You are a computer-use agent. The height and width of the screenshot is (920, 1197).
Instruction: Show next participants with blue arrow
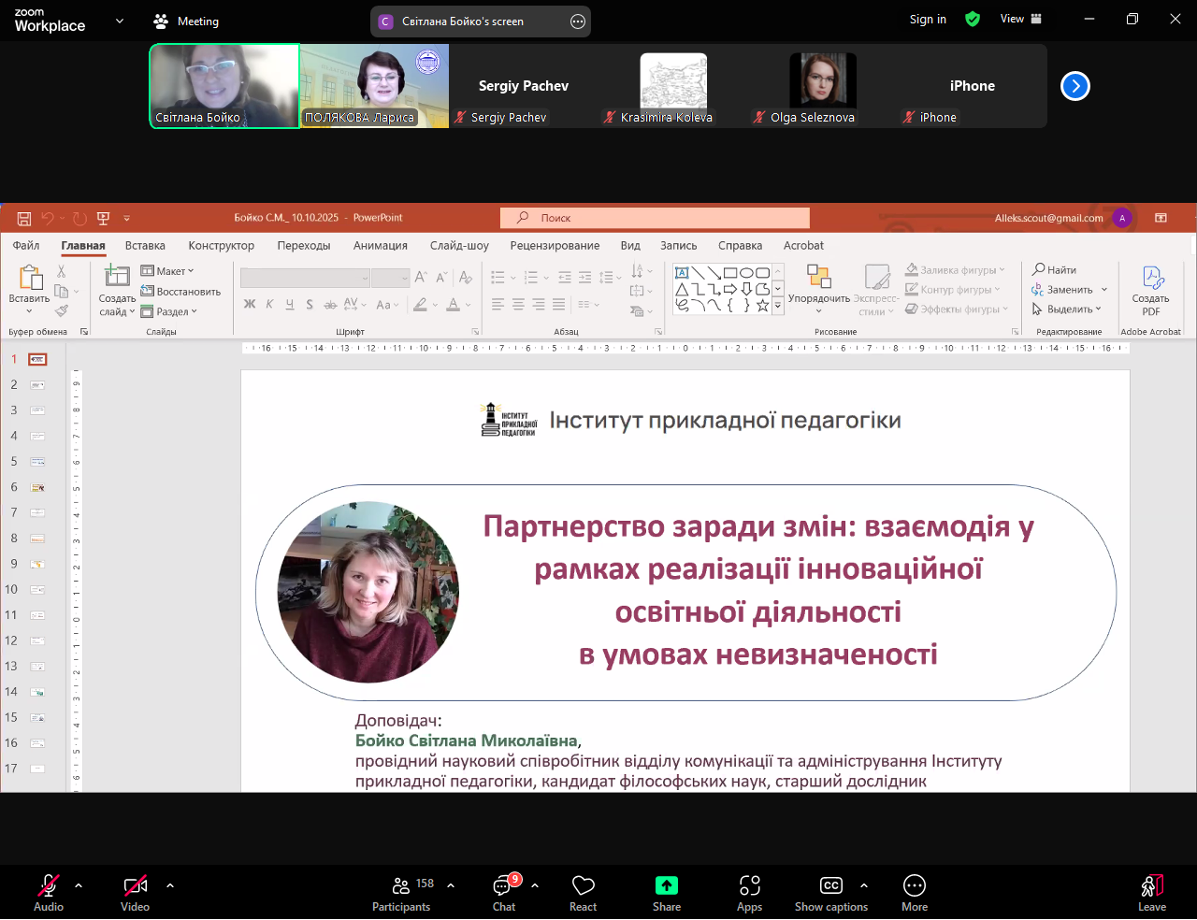(x=1075, y=86)
